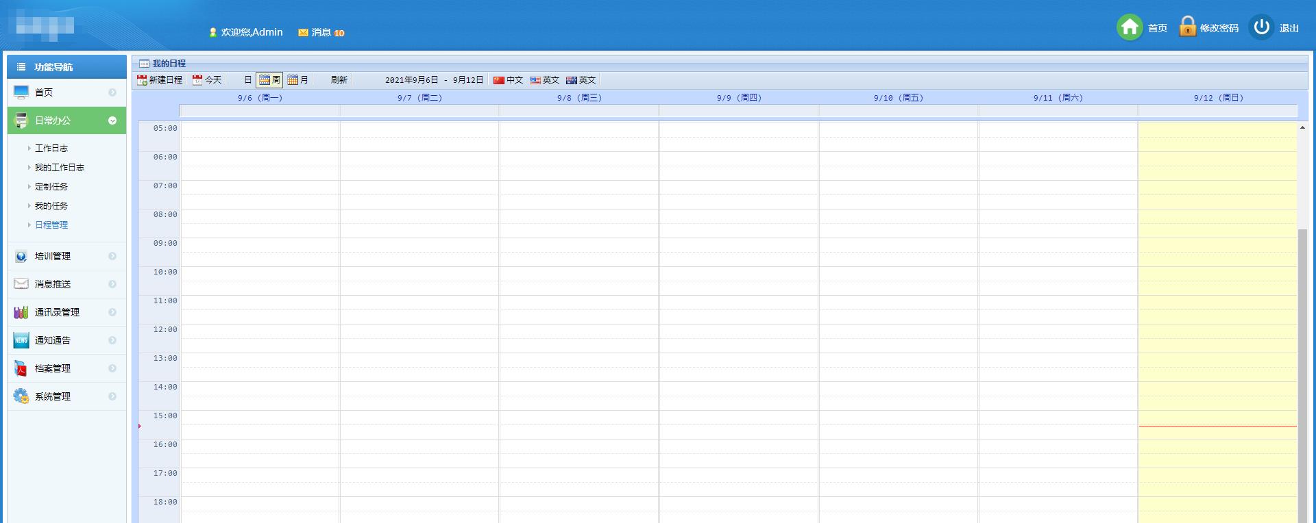Click the 刷新 refresh button
The height and width of the screenshot is (523, 1316).
click(x=339, y=80)
